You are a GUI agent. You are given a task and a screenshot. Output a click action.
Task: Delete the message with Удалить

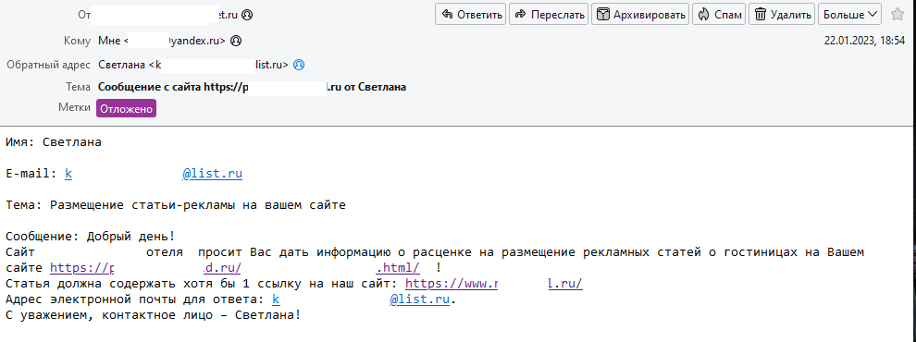tap(782, 15)
